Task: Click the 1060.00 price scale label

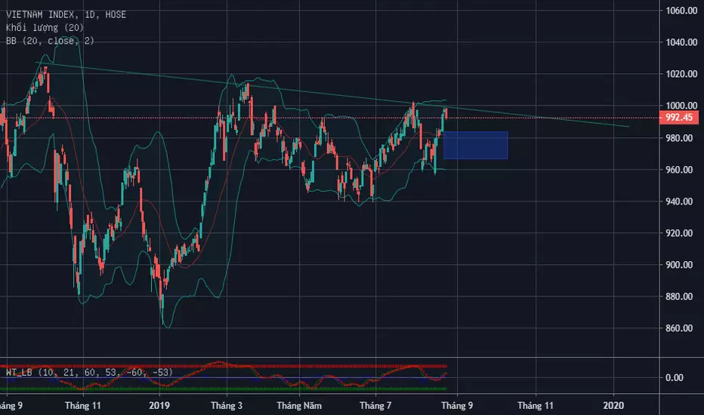Action: (x=681, y=11)
